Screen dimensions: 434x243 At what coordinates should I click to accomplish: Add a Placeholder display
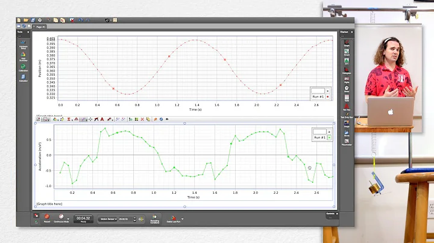click(347, 143)
